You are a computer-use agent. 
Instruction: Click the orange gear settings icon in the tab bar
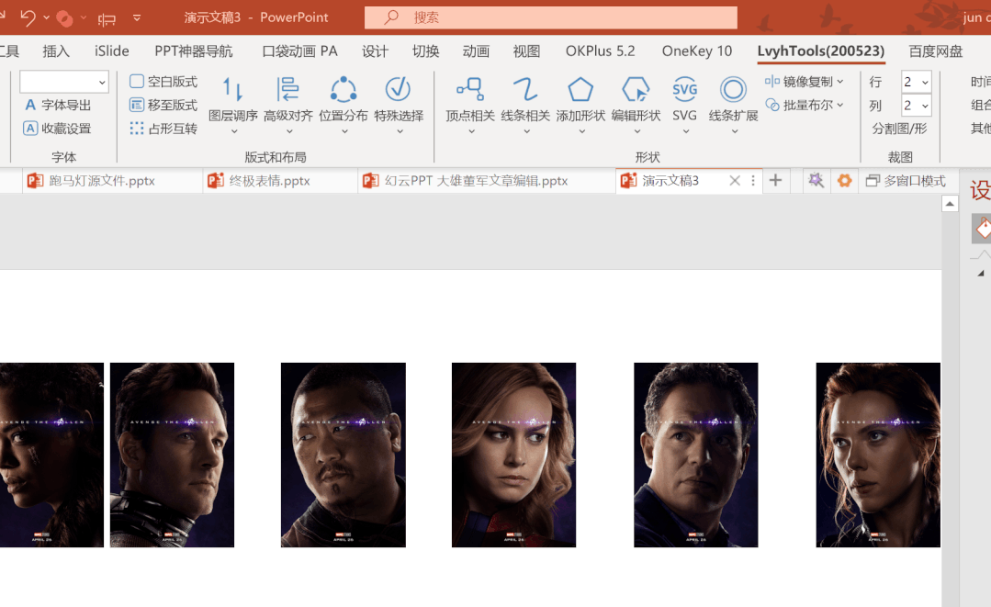point(844,181)
